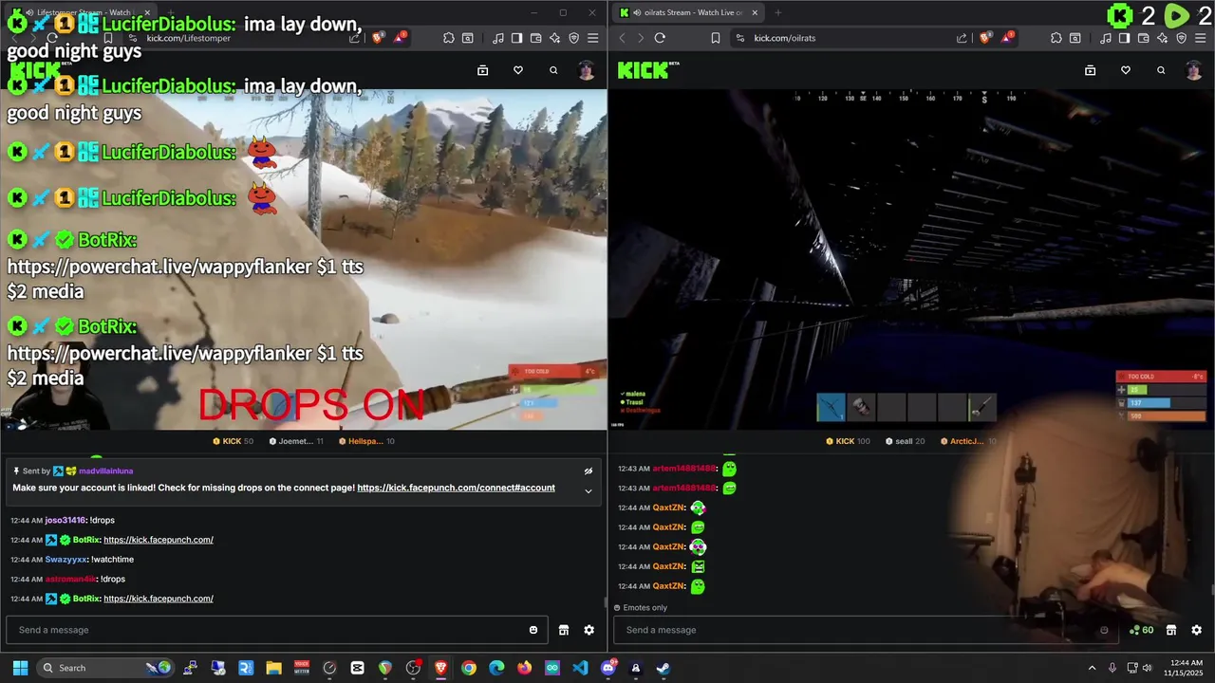
Task: Click KICK 50 top gifter in Lifestomper chat
Action: click(x=233, y=441)
